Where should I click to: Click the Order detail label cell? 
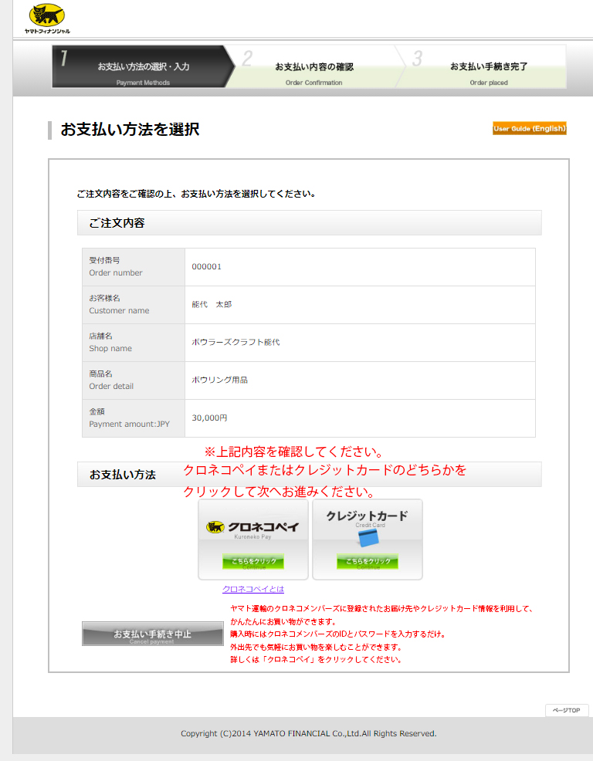click(134, 380)
